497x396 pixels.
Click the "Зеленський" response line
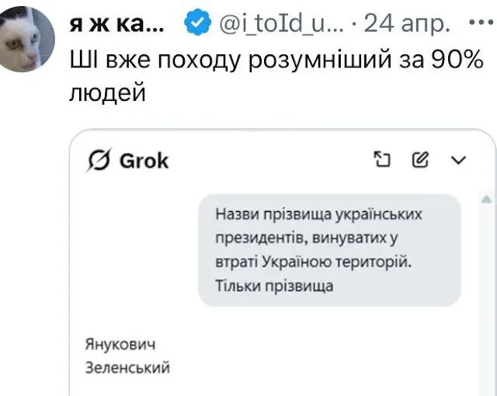(x=126, y=366)
